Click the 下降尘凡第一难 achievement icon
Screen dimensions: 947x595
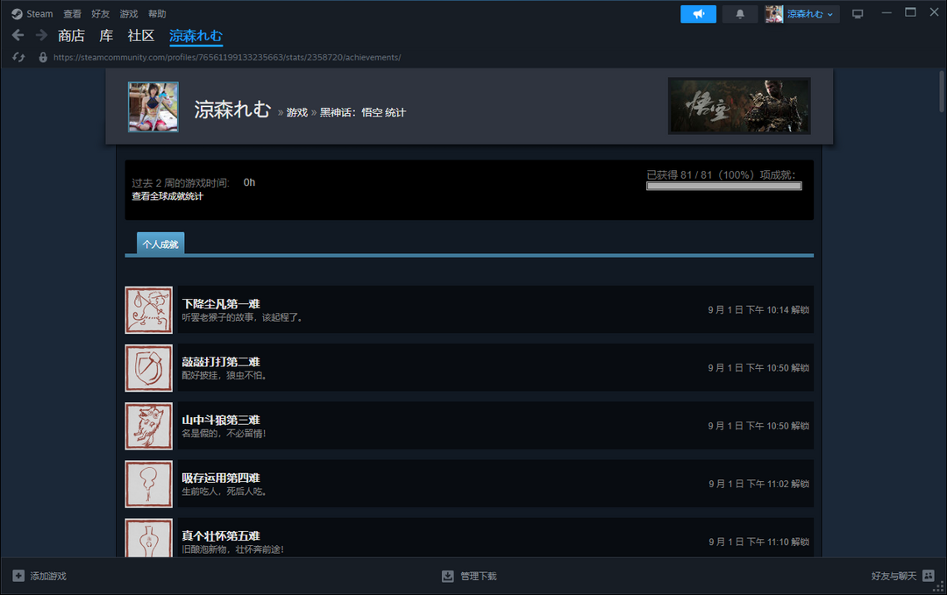[148, 310]
